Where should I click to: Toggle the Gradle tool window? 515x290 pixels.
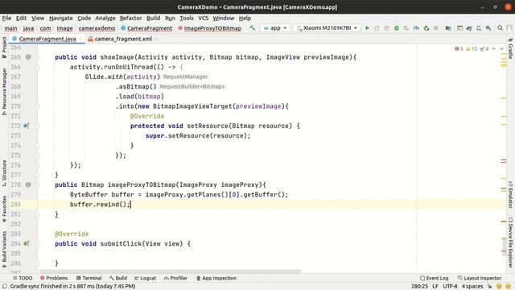coord(510,49)
